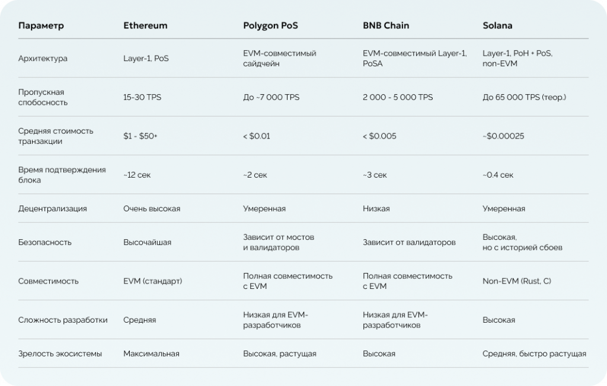Screen dimensions: 607x386
Task: Select the Solana column header
Action: 498,26
